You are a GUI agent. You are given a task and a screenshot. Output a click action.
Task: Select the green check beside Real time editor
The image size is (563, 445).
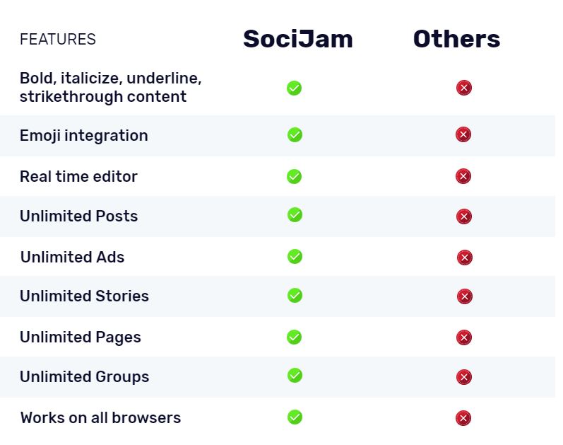point(294,177)
